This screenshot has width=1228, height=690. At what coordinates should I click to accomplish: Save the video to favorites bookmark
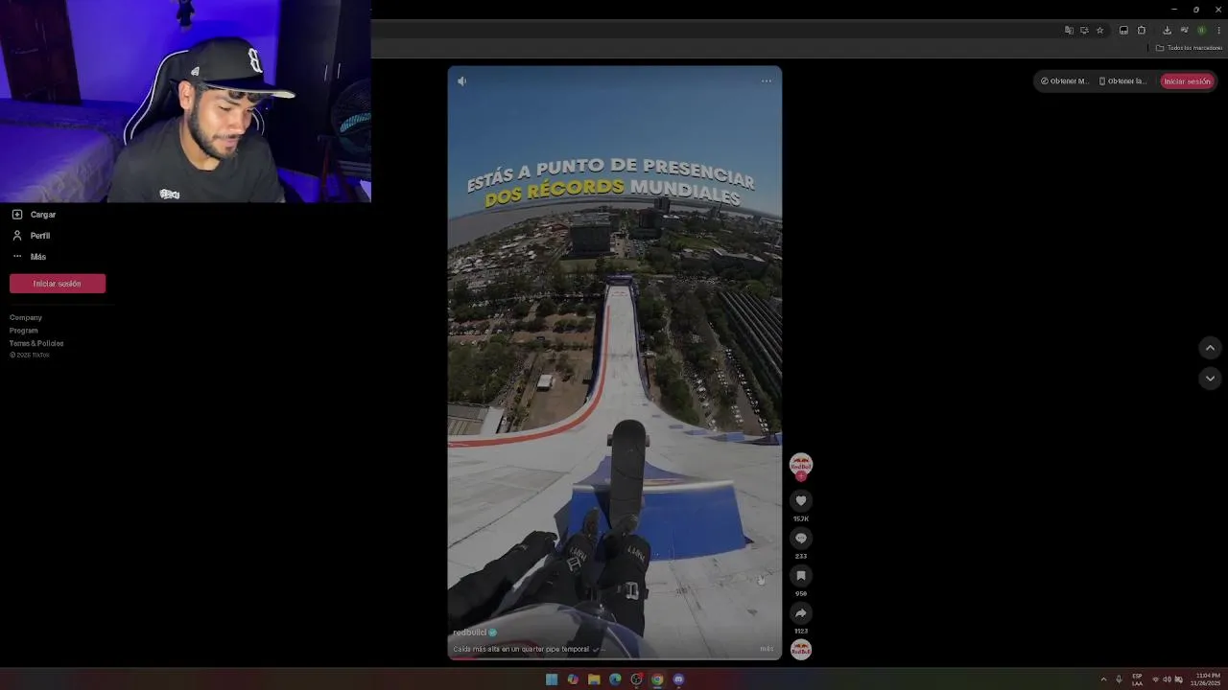801,575
